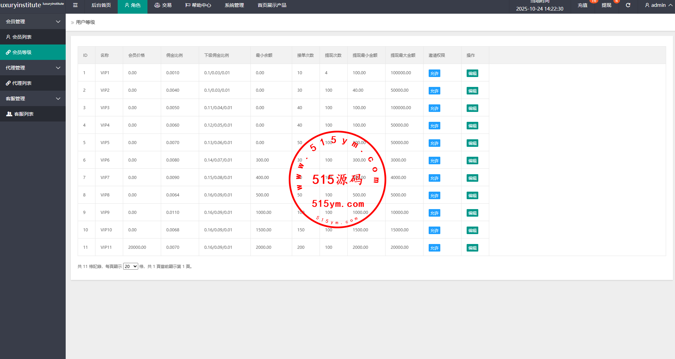This screenshot has width=675, height=359.
Task: Click the refresh icon in top bar
Action: 628,5
